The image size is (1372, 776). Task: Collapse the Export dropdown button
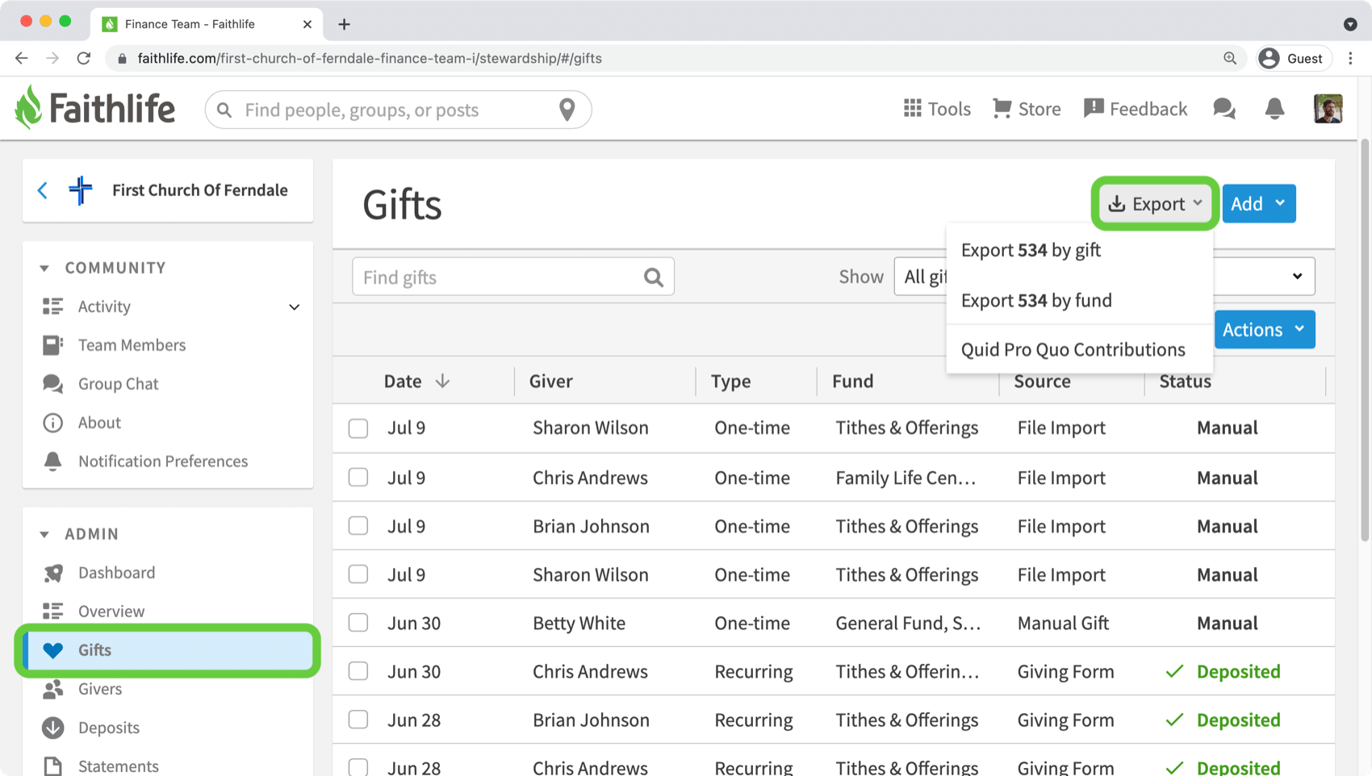pyautogui.click(x=1155, y=203)
